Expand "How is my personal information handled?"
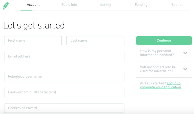This screenshot has height=114, width=194. [157, 53]
